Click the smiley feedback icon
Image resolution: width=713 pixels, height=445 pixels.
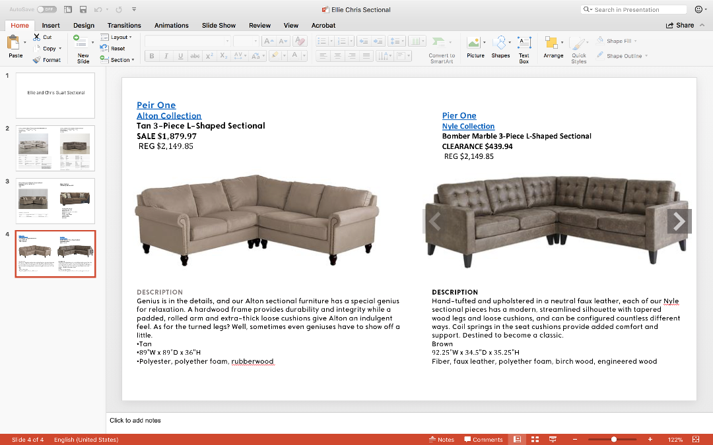(699, 9)
